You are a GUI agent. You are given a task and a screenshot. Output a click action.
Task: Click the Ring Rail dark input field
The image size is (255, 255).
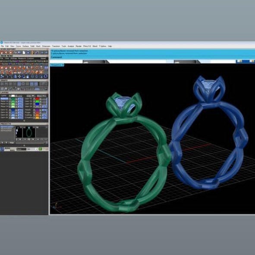[21, 149]
